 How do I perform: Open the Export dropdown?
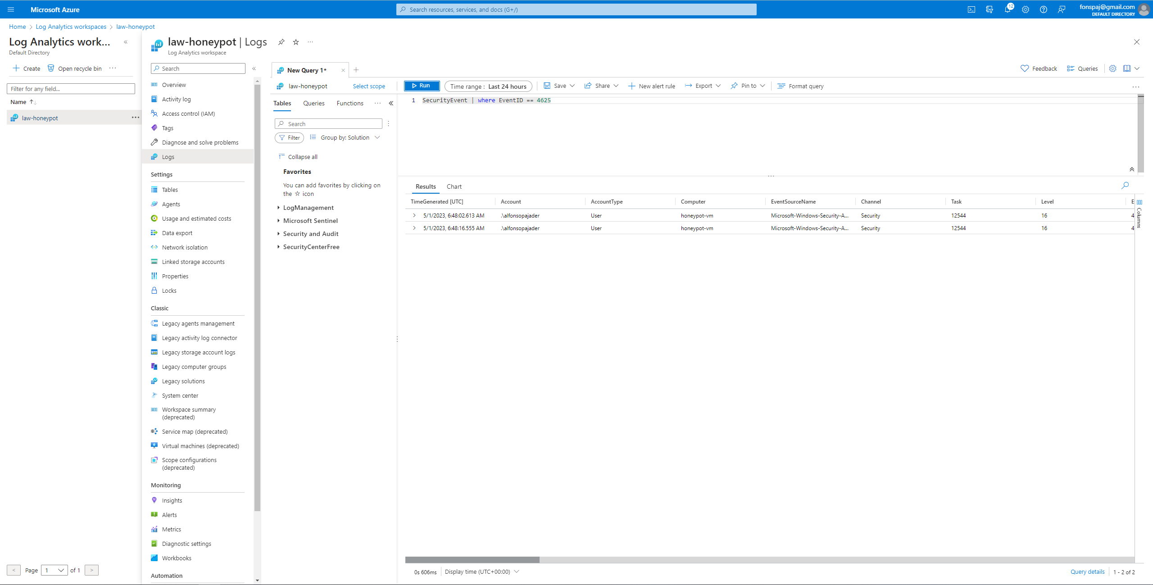pyautogui.click(x=703, y=86)
